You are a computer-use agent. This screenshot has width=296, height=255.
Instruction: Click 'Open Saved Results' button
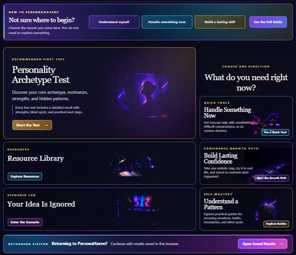pyautogui.click(x=263, y=244)
